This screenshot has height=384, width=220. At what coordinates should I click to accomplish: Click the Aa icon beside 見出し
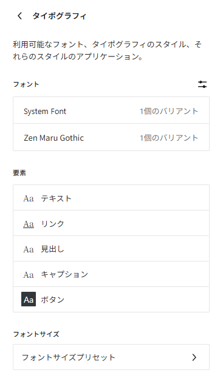click(29, 249)
